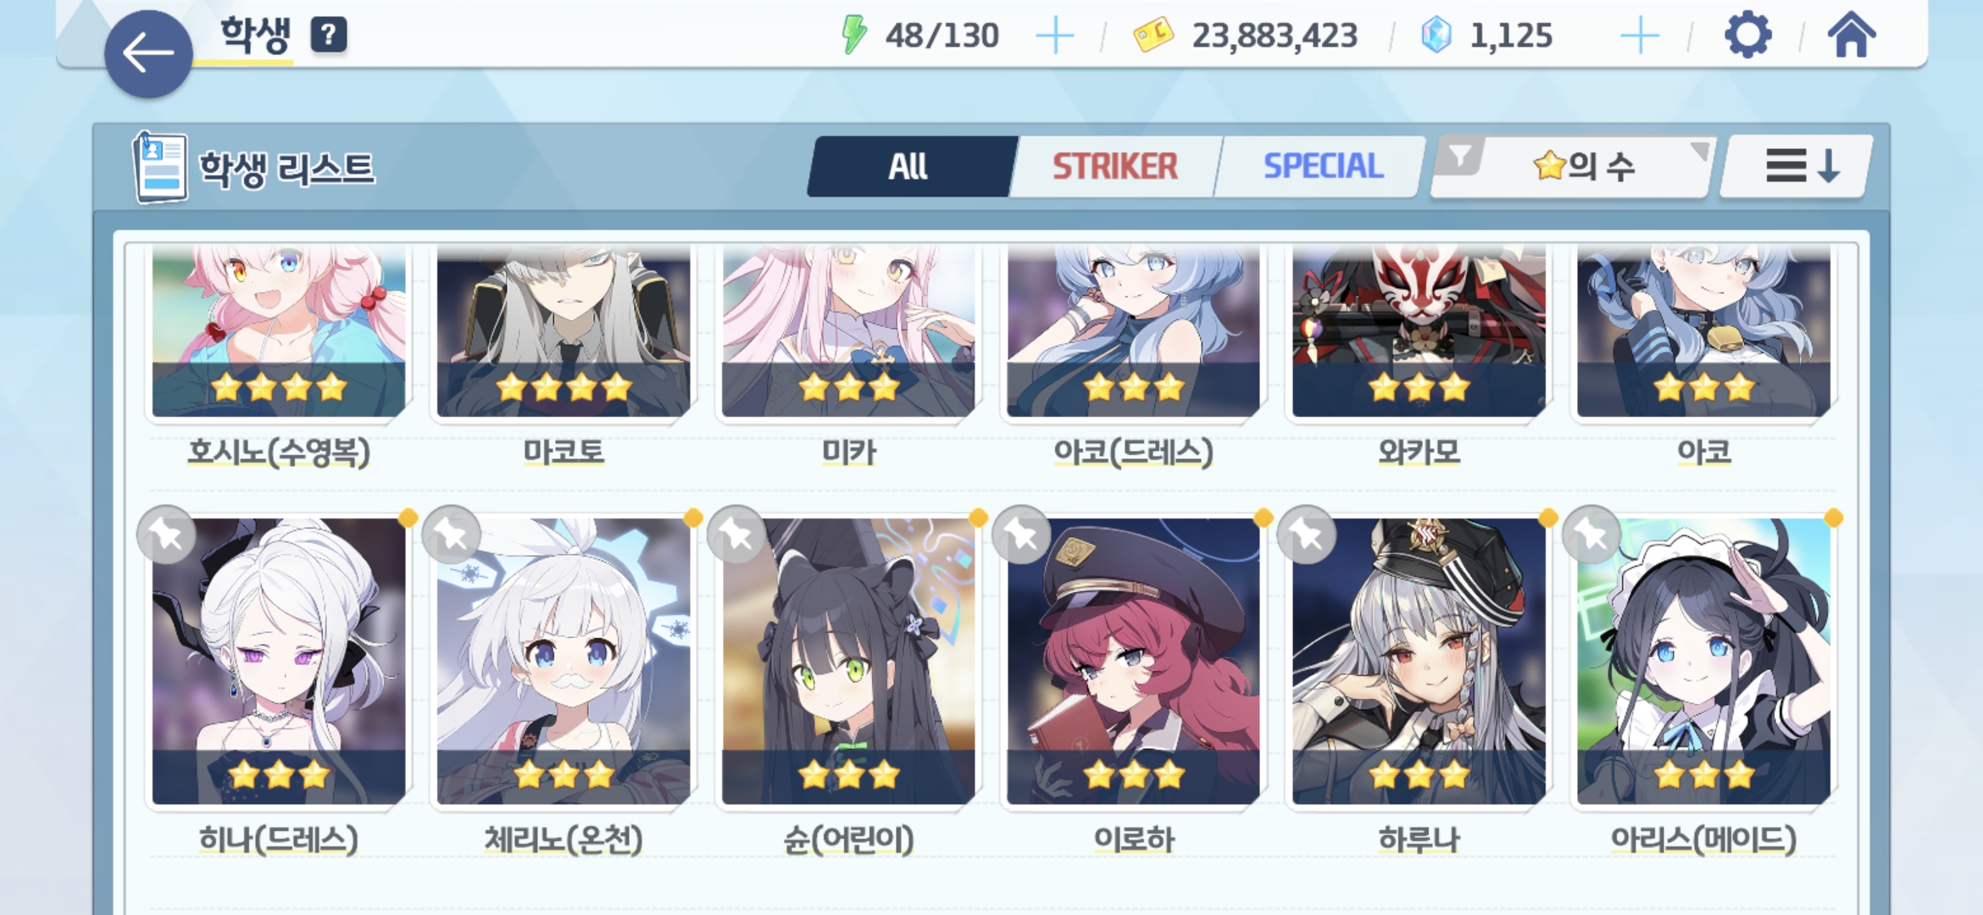Add energy with the plus icon beside 48/130

click(x=1055, y=36)
